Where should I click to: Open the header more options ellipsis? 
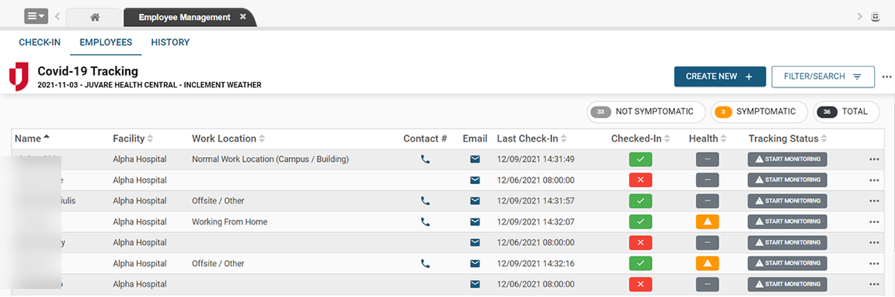tap(887, 78)
